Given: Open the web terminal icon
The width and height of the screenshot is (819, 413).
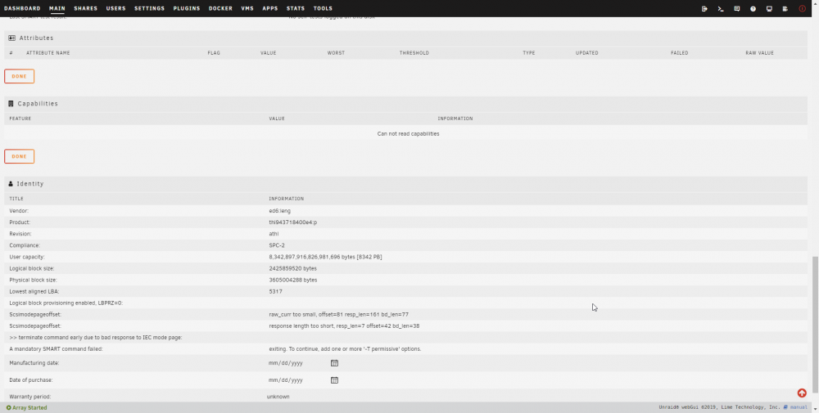Looking at the screenshot, I should (x=721, y=9).
